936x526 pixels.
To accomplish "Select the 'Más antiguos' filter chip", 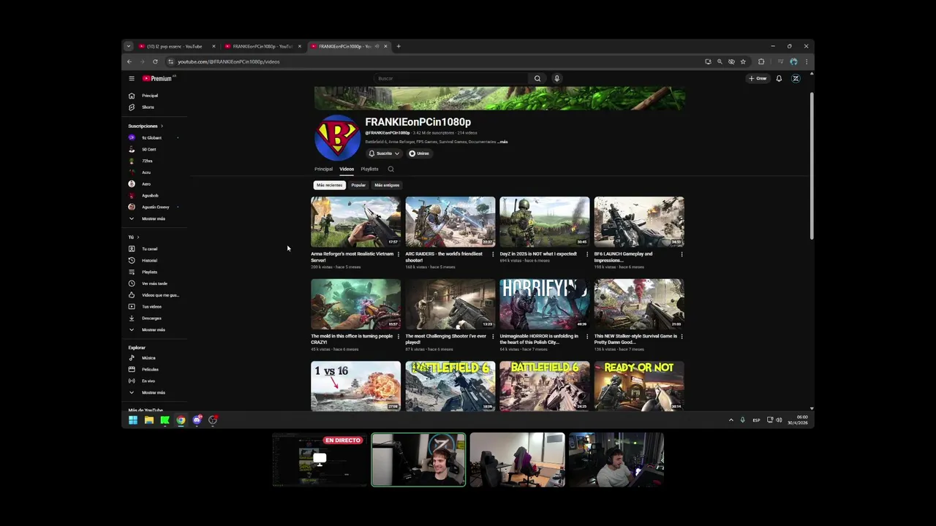I will click(387, 185).
